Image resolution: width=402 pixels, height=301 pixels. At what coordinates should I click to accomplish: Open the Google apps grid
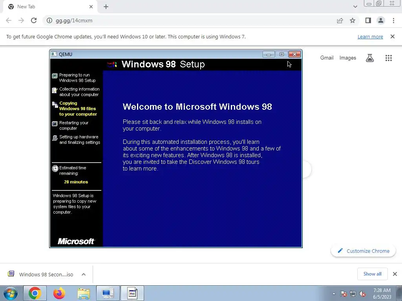click(x=389, y=58)
